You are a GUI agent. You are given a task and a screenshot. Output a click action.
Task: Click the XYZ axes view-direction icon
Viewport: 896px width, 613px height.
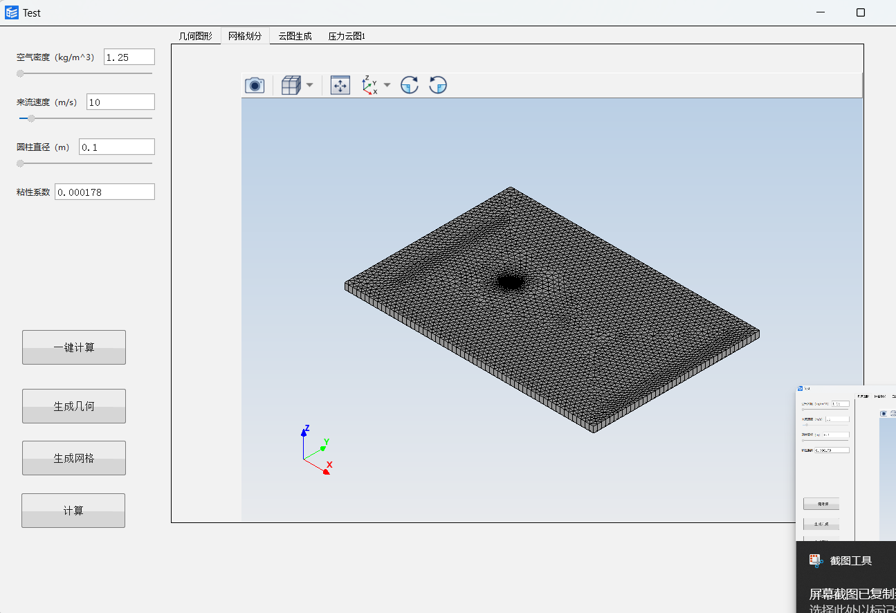coord(369,85)
